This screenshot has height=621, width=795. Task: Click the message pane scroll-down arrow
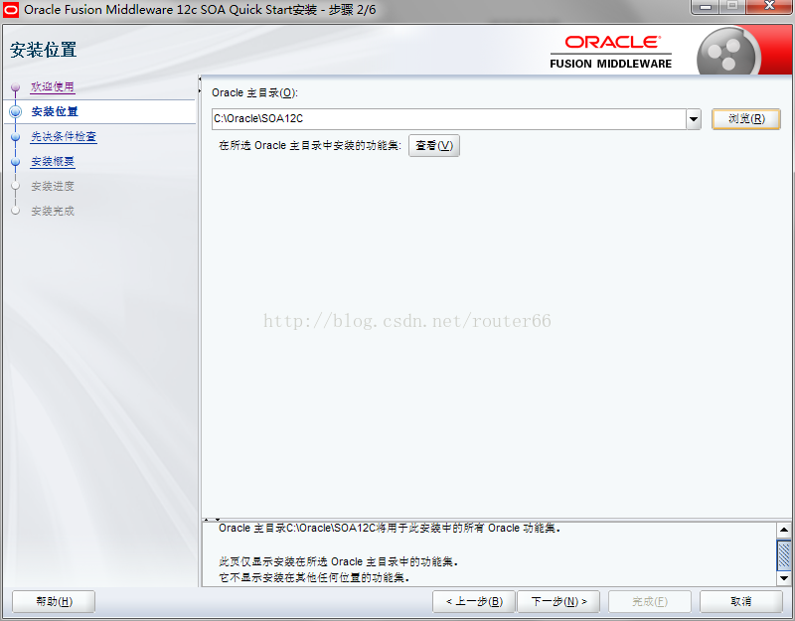[784, 578]
